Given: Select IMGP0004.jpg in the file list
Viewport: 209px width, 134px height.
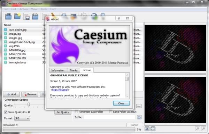Looking at the screenshot, I should pos(17,50).
